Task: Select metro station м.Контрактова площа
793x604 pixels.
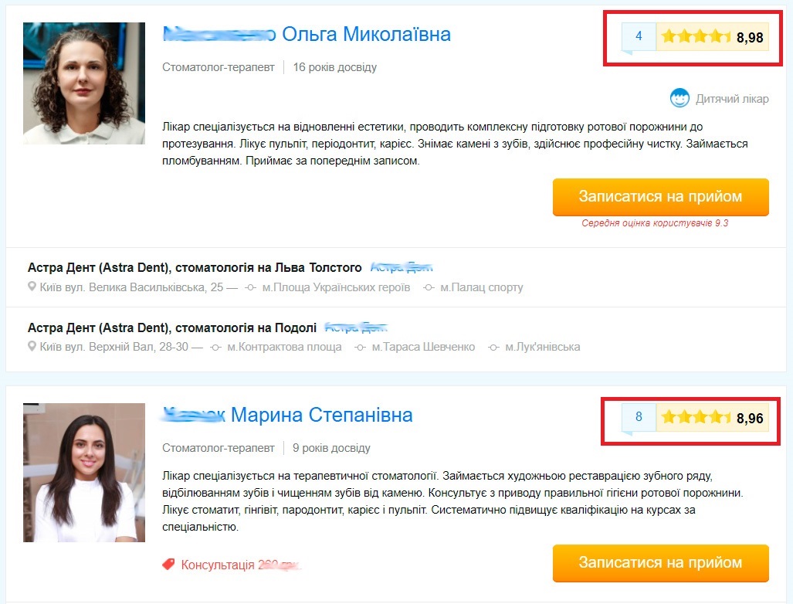Action: tap(284, 347)
